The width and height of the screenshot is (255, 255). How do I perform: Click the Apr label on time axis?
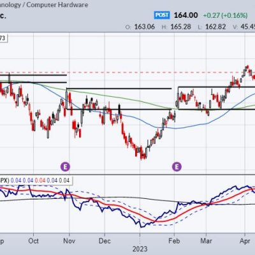click(245, 241)
